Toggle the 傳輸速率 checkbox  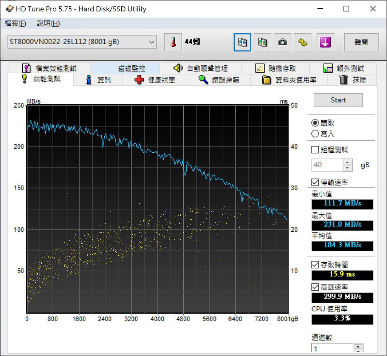315,182
